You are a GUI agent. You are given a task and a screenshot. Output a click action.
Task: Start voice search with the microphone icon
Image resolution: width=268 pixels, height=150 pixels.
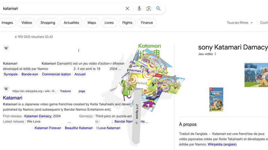pyautogui.click(x=139, y=9)
